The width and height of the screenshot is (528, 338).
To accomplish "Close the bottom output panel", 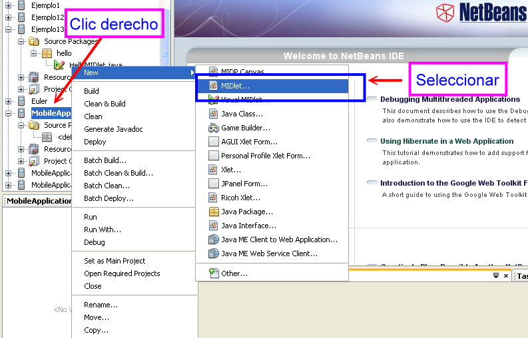I will pos(506,275).
